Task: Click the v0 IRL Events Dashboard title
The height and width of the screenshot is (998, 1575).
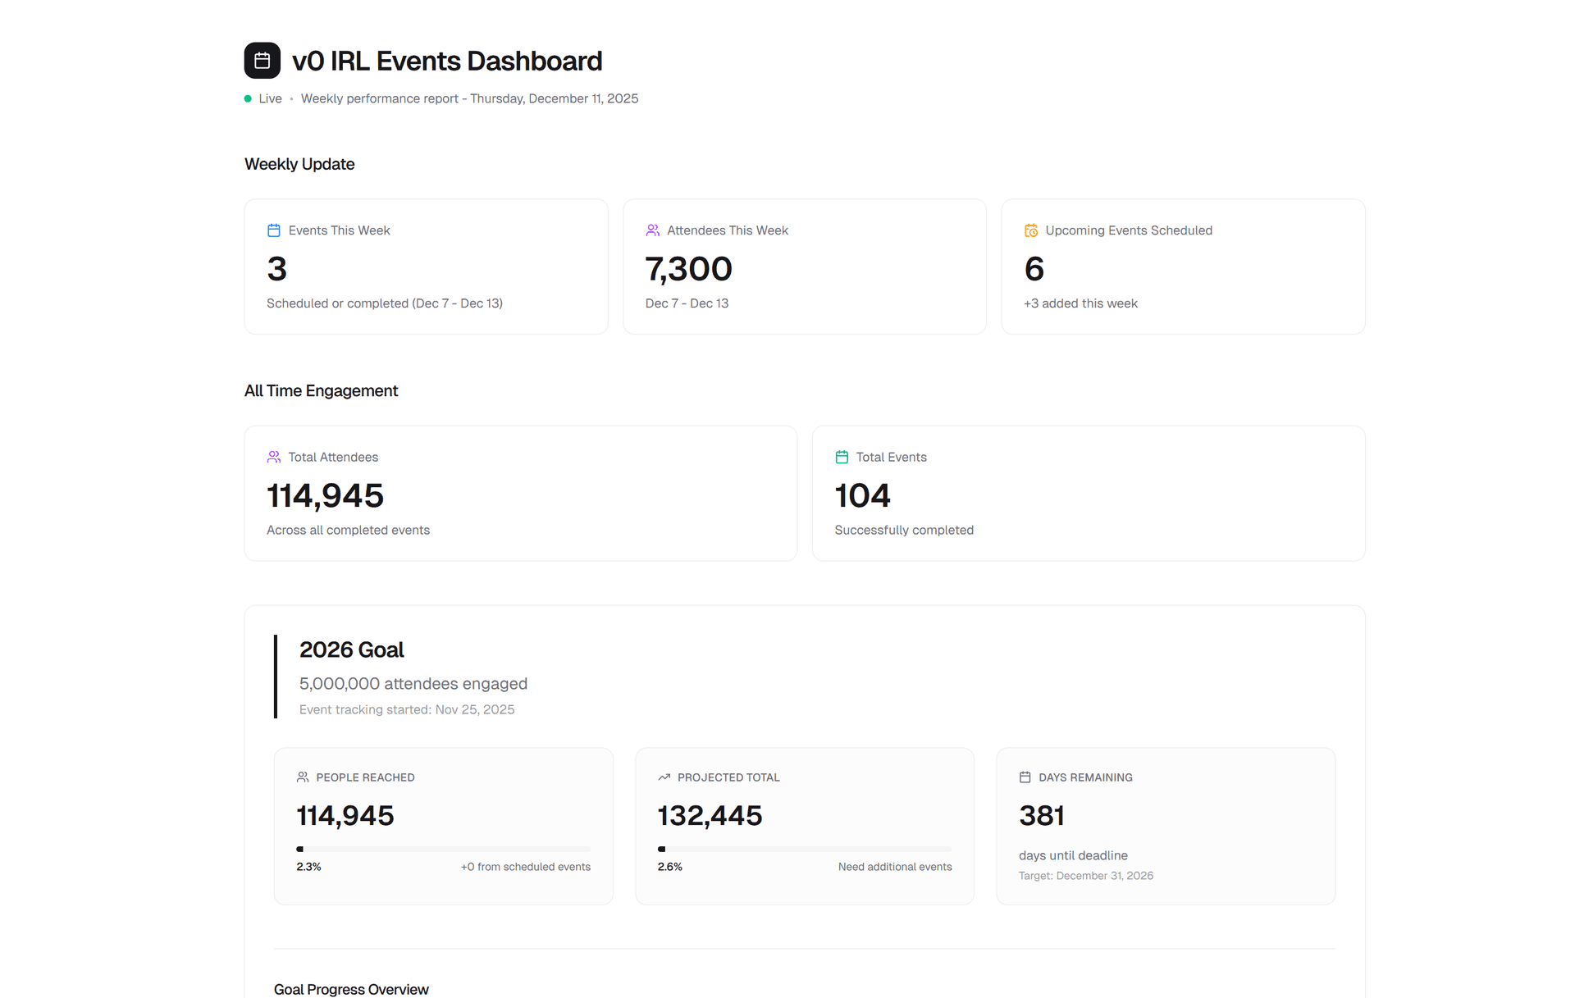Action: [x=447, y=61]
